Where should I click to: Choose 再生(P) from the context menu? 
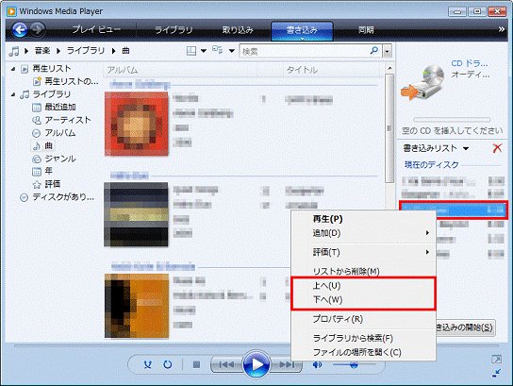[x=363, y=219]
